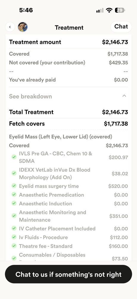Tap green check beside Anaesthetic Premedication
Image resolution: width=137 pixels, height=299 pixels.
click(14, 195)
